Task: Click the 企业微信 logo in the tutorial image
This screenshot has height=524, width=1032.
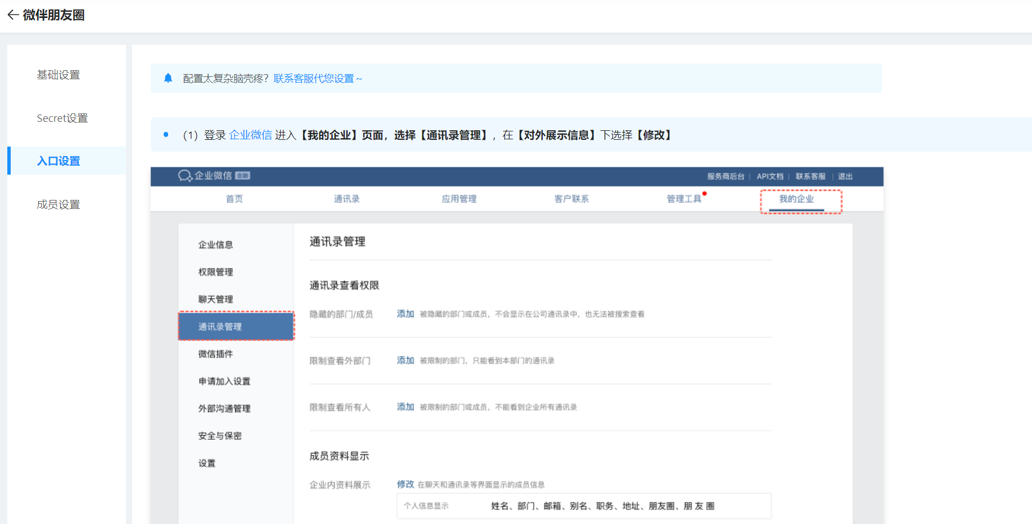Action: [214, 176]
